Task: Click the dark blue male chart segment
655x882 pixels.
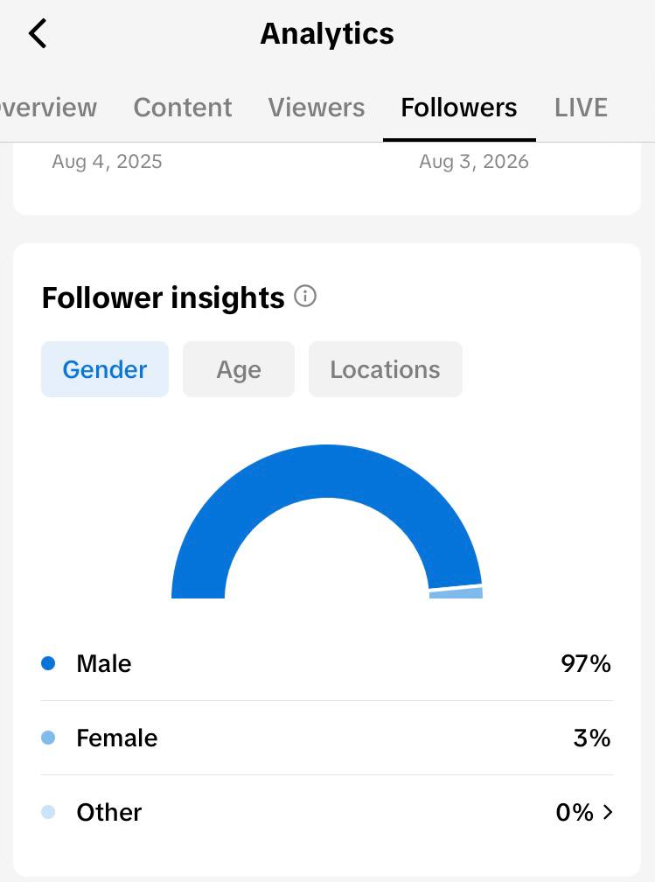Action: 326,471
